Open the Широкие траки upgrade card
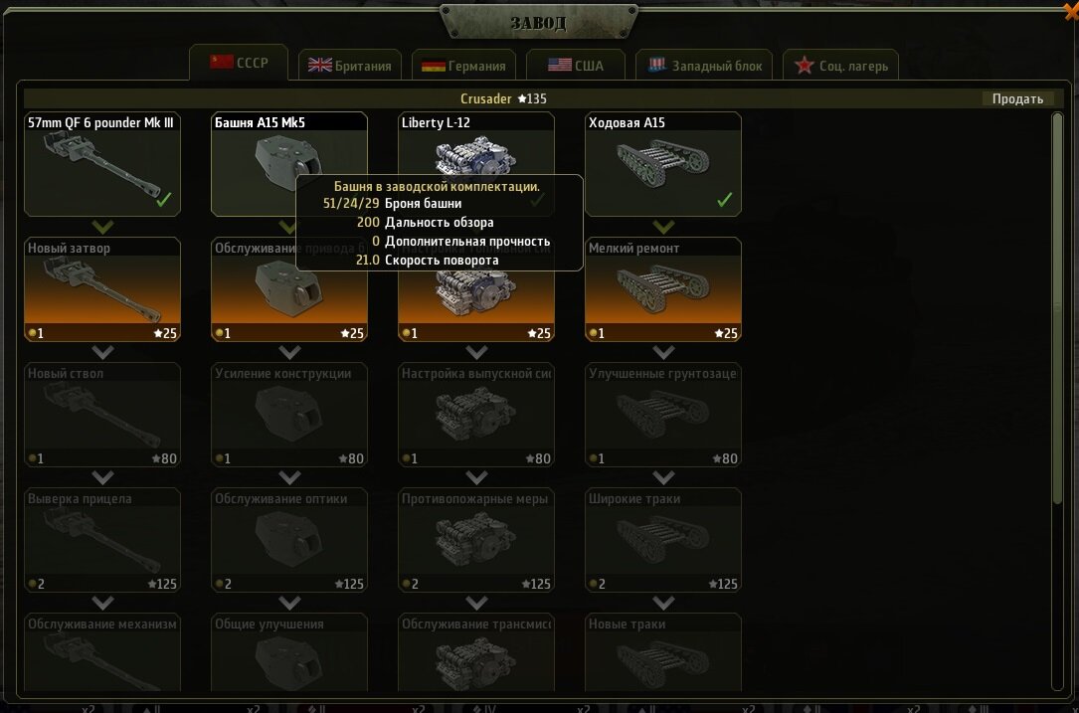The image size is (1079, 713). [x=662, y=540]
